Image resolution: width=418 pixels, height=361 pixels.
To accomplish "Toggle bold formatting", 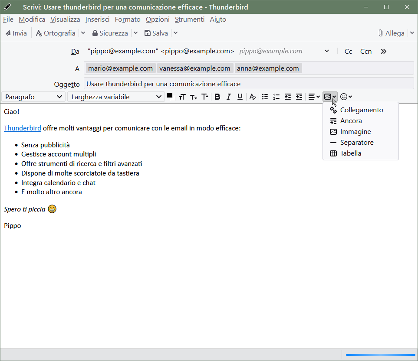I will point(217,97).
